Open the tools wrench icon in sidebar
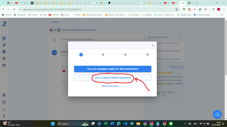The width and height of the screenshot is (227, 127). pos(4,59)
